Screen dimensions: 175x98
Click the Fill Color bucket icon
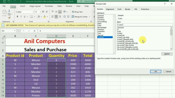pos(39,17)
